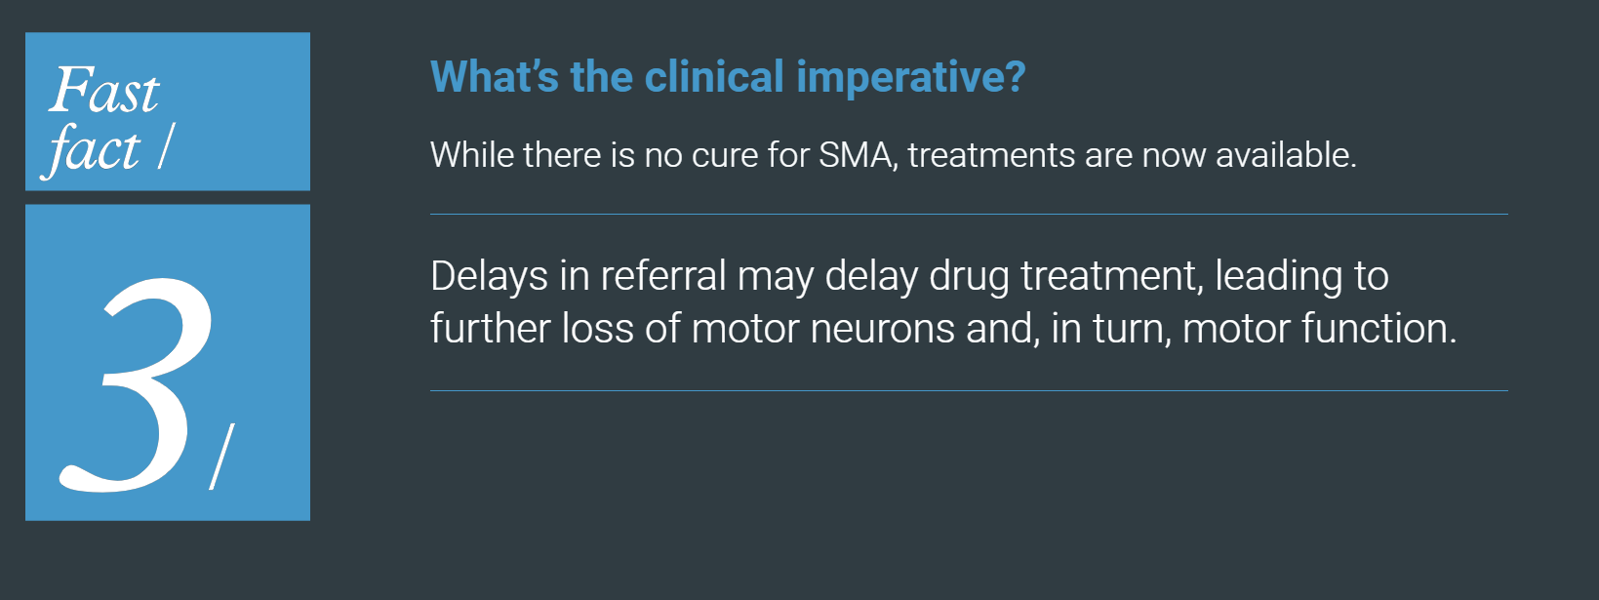Click the "Delays in referral" paragraph
The width and height of the screenshot is (1599, 600).
pos(942,302)
